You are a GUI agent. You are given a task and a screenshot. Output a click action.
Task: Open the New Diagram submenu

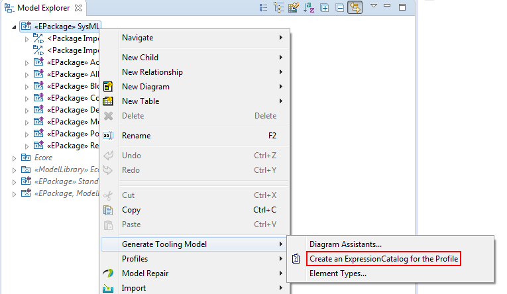point(196,87)
